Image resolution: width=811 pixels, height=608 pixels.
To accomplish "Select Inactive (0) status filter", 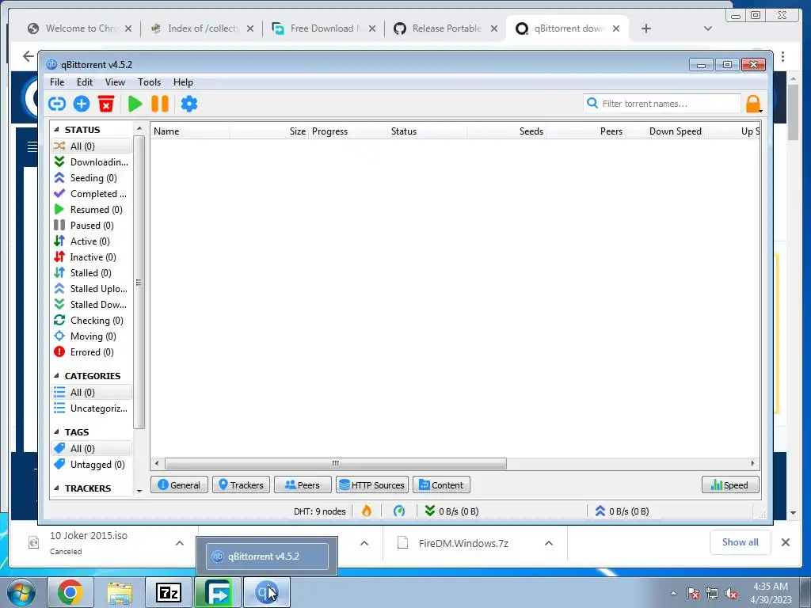I will click(92, 257).
